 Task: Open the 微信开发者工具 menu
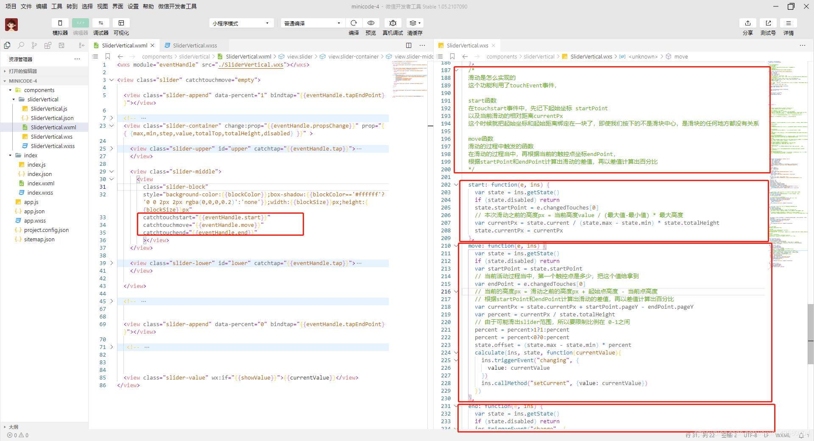point(177,6)
